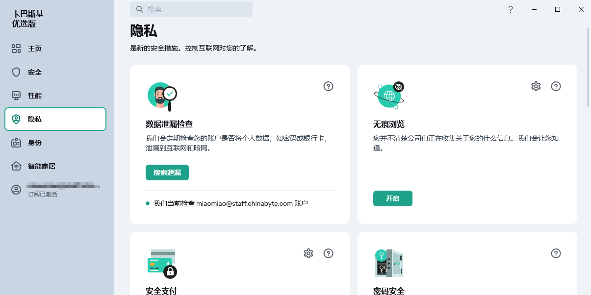This screenshot has width=591, height=295.
Task: Click the checked account email text
Action: [x=244, y=203]
